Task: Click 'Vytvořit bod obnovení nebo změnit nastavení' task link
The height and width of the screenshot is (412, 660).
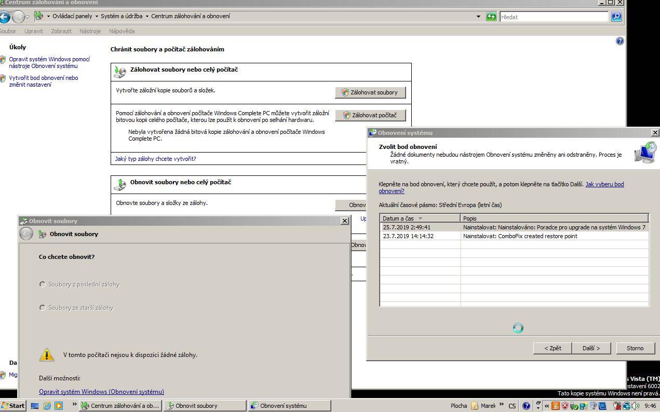Action: pyautogui.click(x=44, y=81)
